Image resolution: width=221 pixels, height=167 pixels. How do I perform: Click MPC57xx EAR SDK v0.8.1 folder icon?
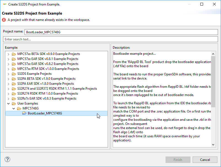(x=14, y=59)
